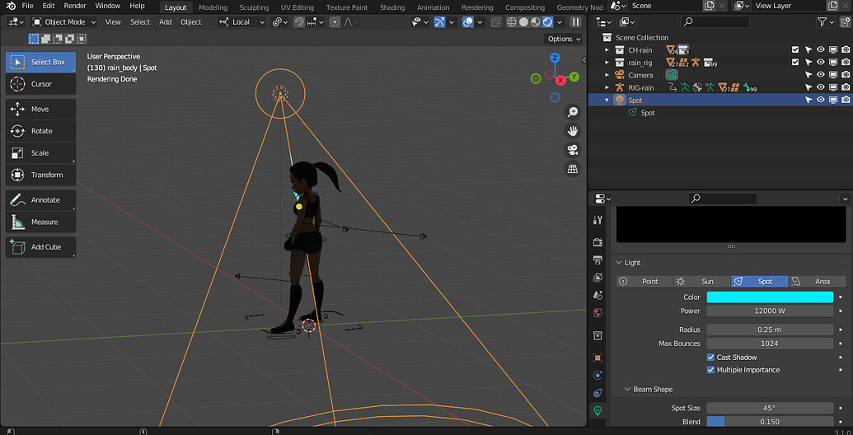Open the viewport View menu
853x435 pixels.
113,22
